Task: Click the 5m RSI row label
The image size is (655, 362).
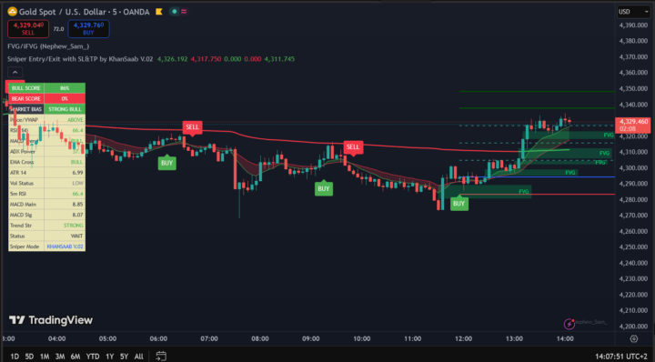Action: pyautogui.click(x=18, y=194)
